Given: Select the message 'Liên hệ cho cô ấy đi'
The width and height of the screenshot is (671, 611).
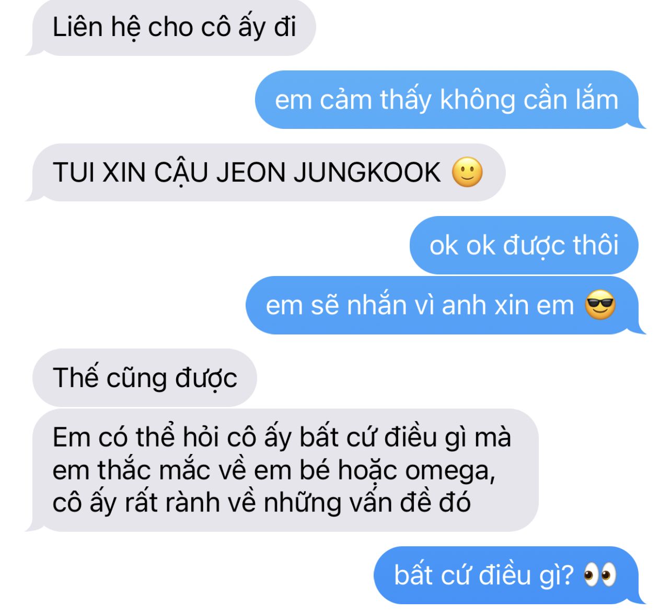Looking at the screenshot, I should point(171,28).
